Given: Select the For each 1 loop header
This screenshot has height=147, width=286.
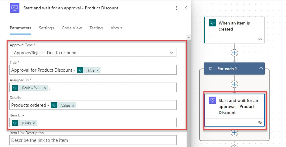Looking at the screenshot, I should click(x=234, y=68).
